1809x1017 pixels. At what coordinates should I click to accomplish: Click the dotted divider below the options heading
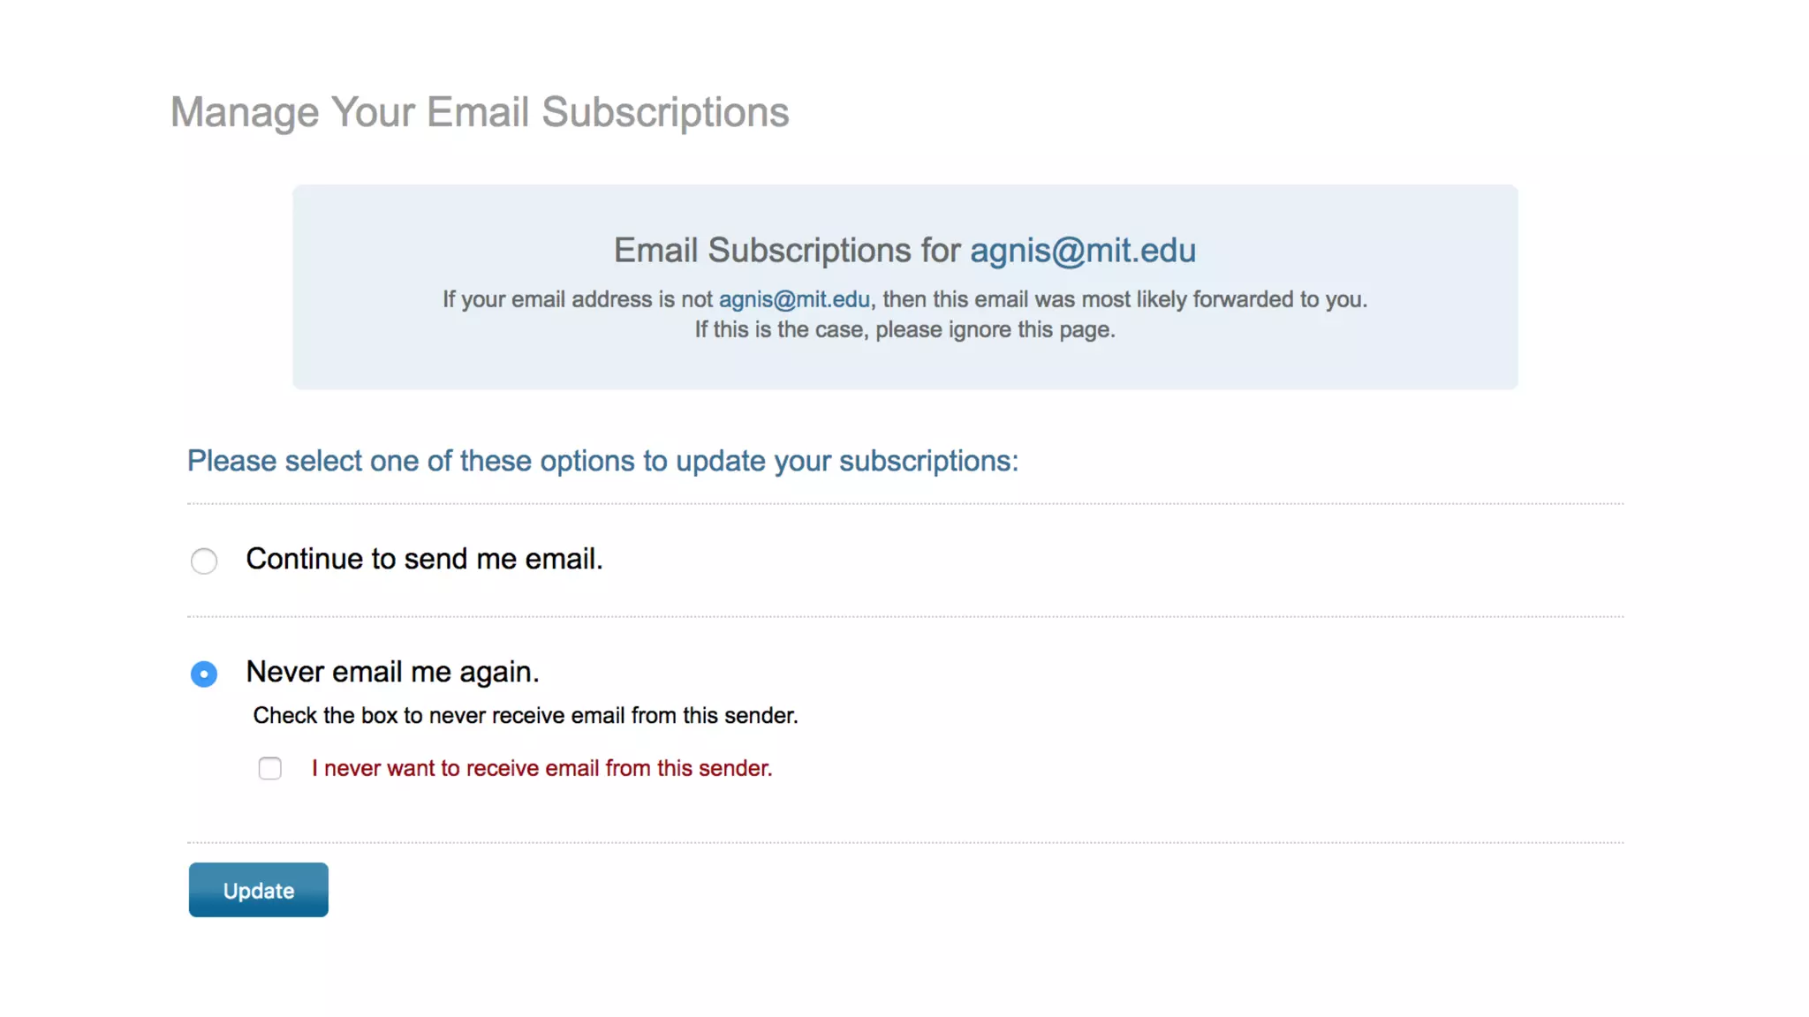tap(904, 504)
